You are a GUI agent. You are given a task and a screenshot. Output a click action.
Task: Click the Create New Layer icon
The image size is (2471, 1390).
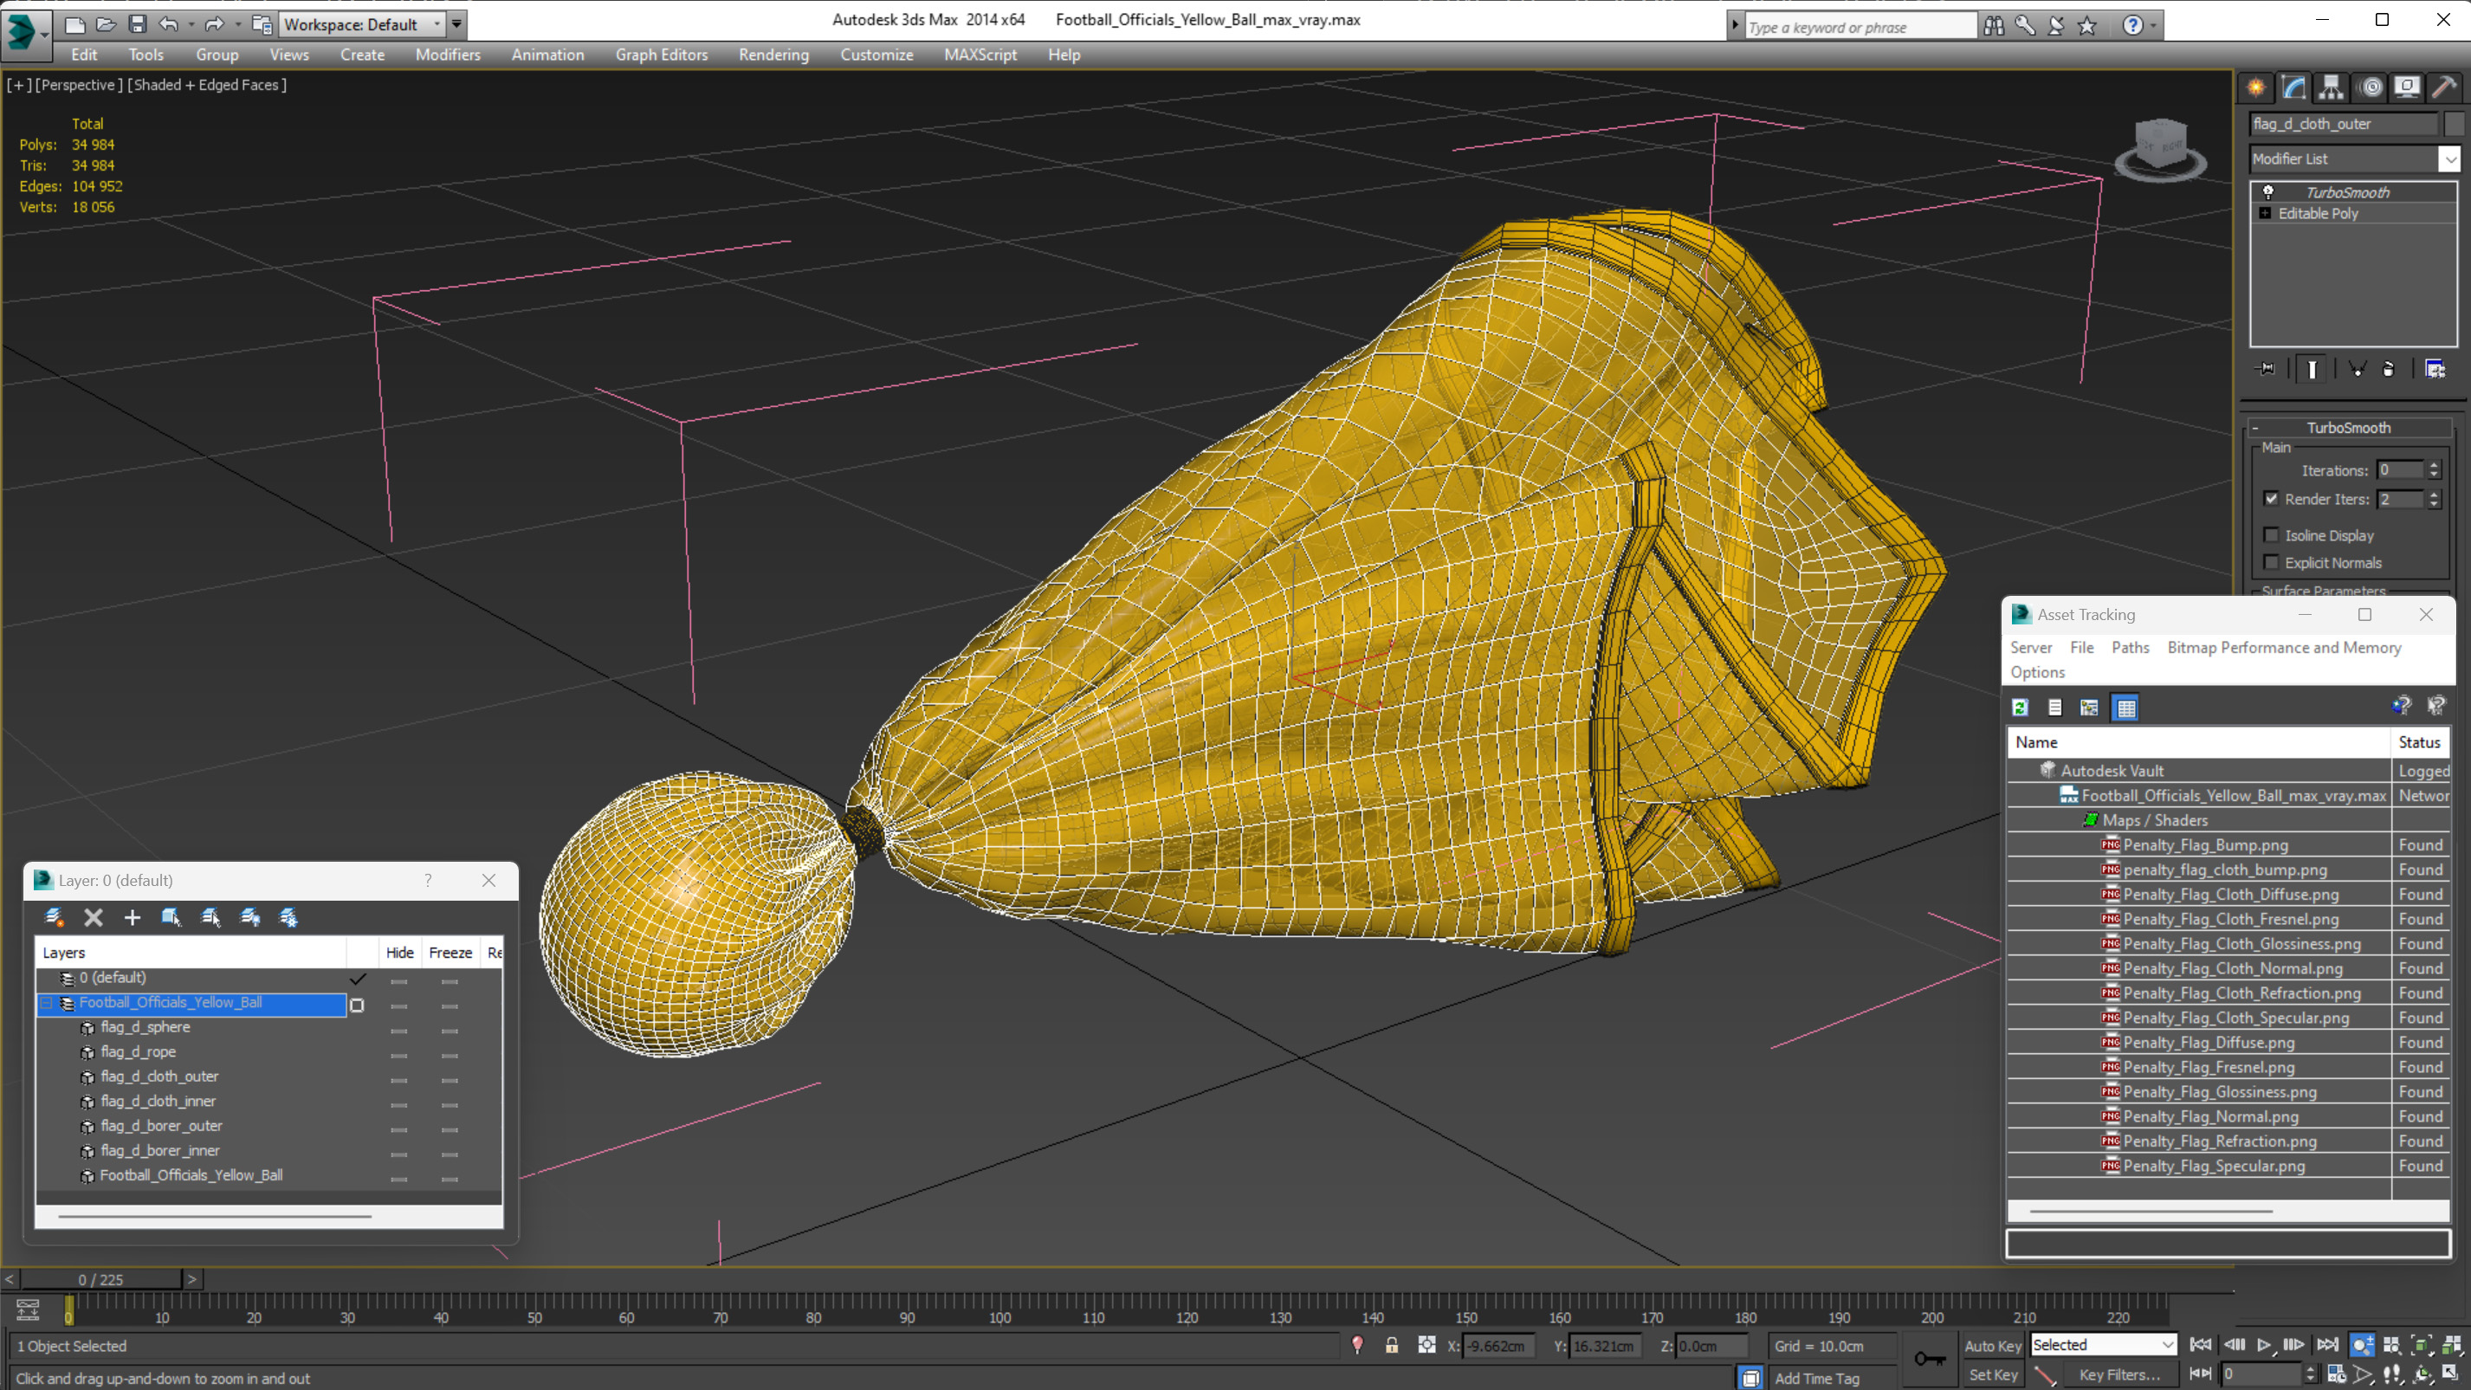(x=55, y=917)
